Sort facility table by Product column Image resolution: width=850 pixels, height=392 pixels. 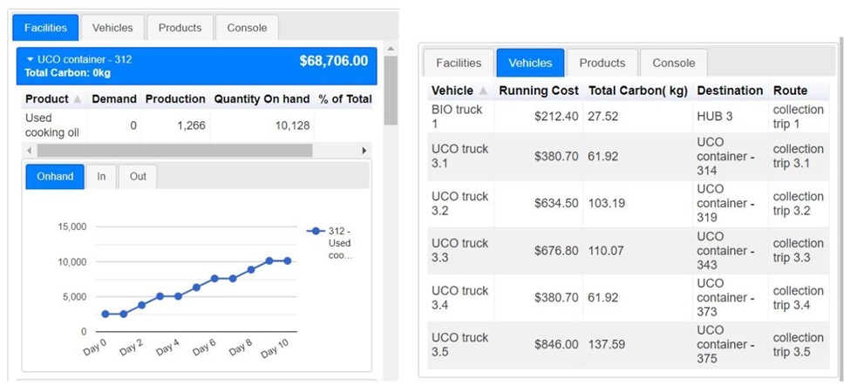tap(54, 99)
